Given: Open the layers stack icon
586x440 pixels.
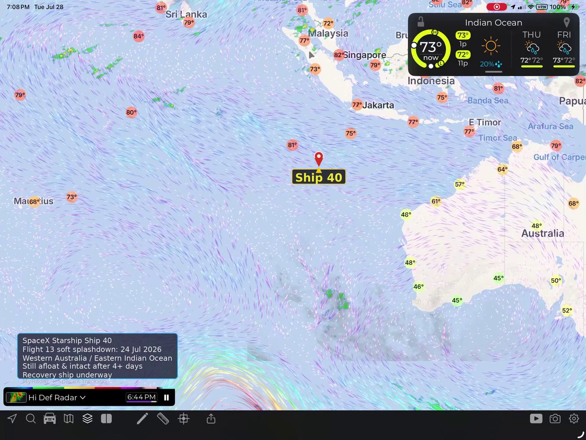Looking at the screenshot, I should (x=87, y=418).
